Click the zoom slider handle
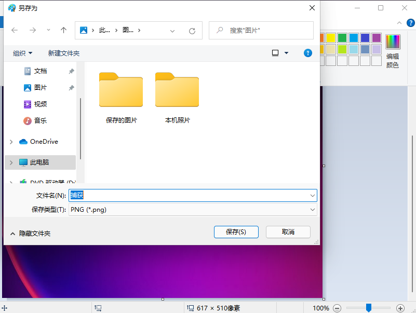Viewport: 416px width, 313px height. tap(369, 307)
